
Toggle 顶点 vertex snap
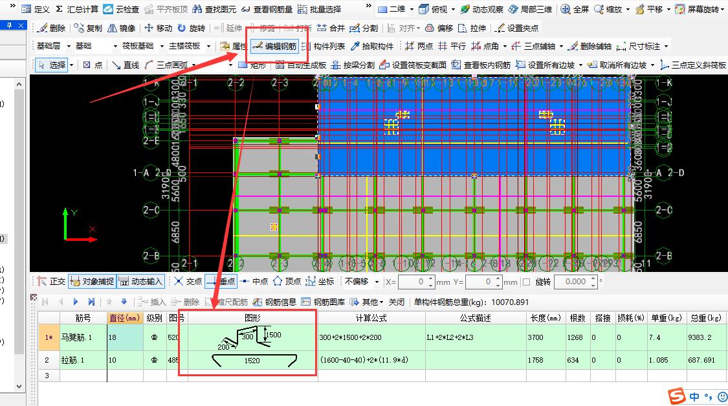pyautogui.click(x=287, y=281)
